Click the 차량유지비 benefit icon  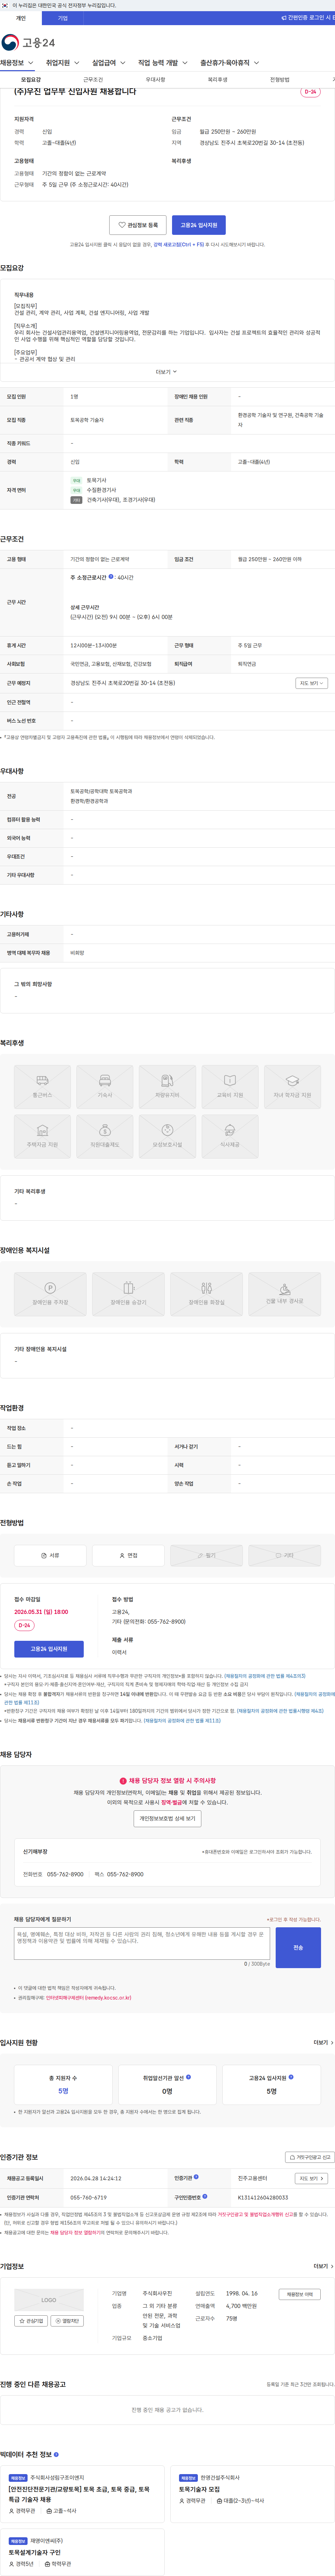pos(167,1087)
